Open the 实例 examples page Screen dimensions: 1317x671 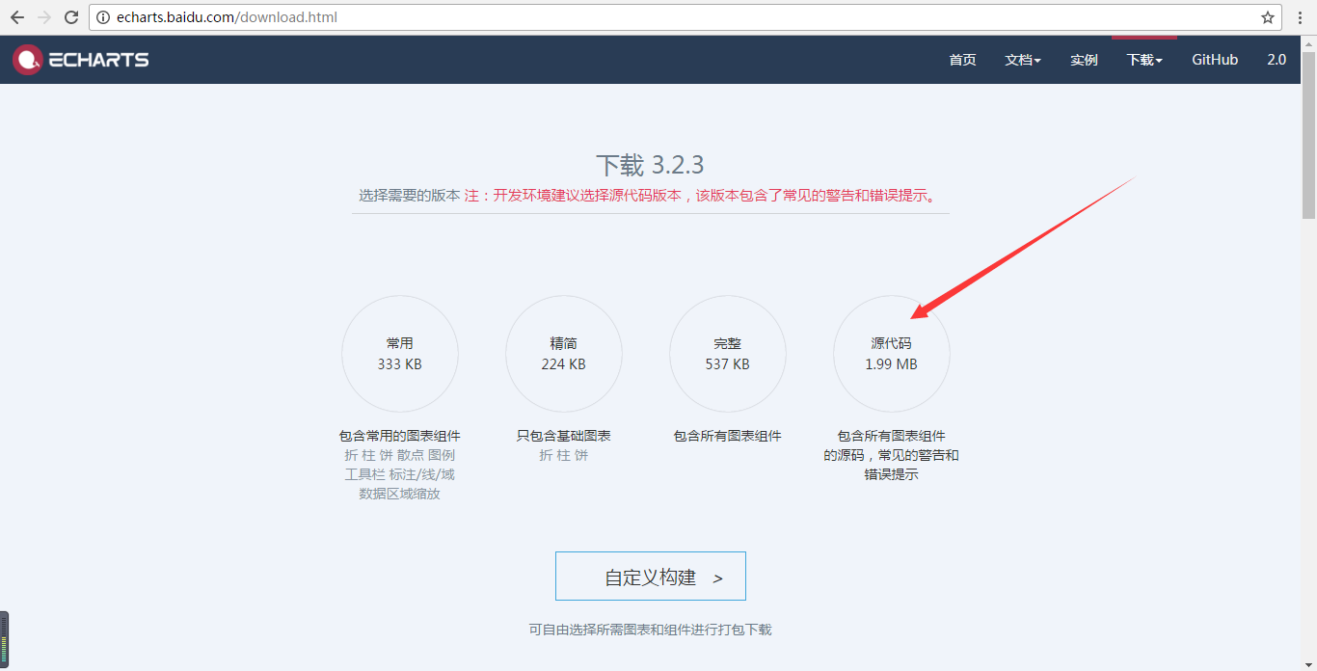pos(1084,60)
